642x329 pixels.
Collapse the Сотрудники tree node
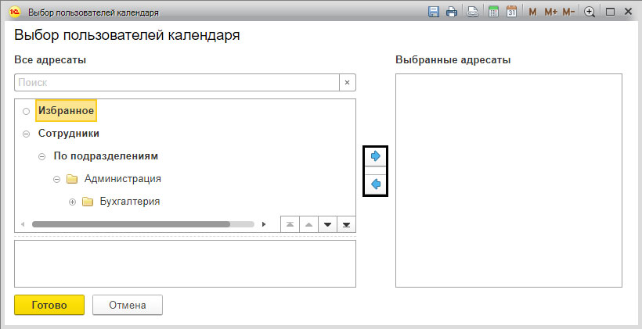pyautogui.click(x=27, y=134)
